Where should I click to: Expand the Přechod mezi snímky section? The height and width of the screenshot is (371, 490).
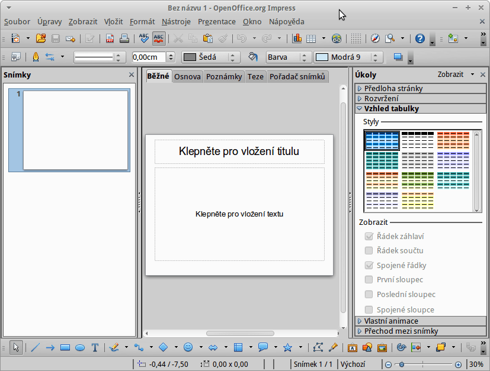(420, 331)
